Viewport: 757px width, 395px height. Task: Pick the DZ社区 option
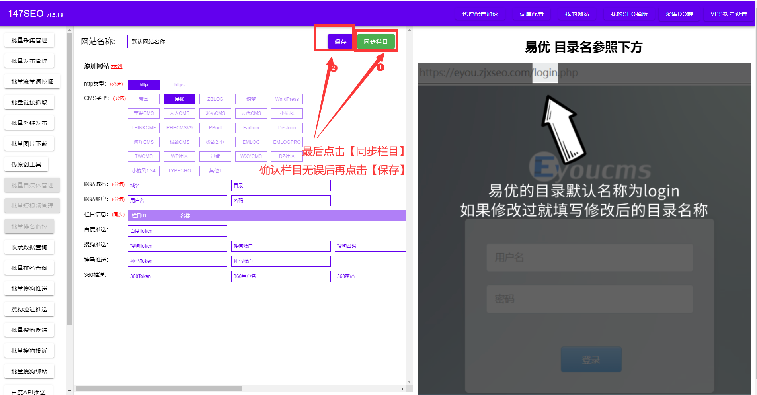coord(287,156)
